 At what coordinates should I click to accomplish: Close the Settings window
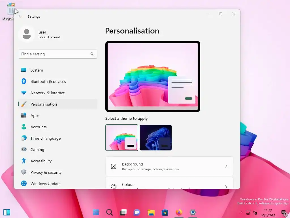point(234,14)
